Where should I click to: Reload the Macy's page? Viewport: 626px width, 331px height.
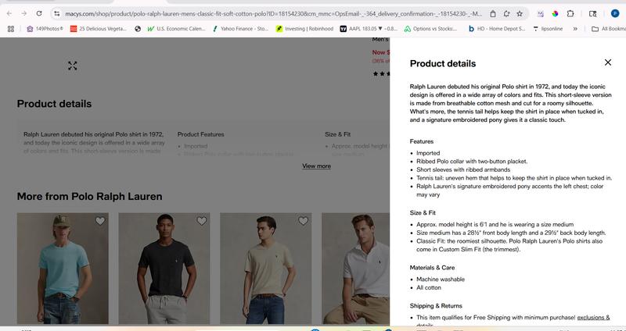(40, 13)
